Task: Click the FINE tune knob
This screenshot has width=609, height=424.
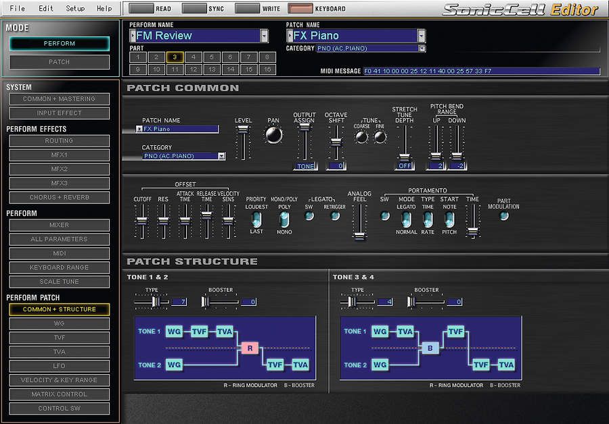Action: [380, 137]
